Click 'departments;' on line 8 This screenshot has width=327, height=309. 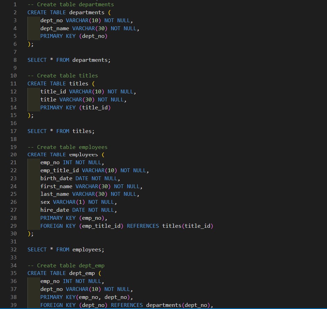click(91, 60)
